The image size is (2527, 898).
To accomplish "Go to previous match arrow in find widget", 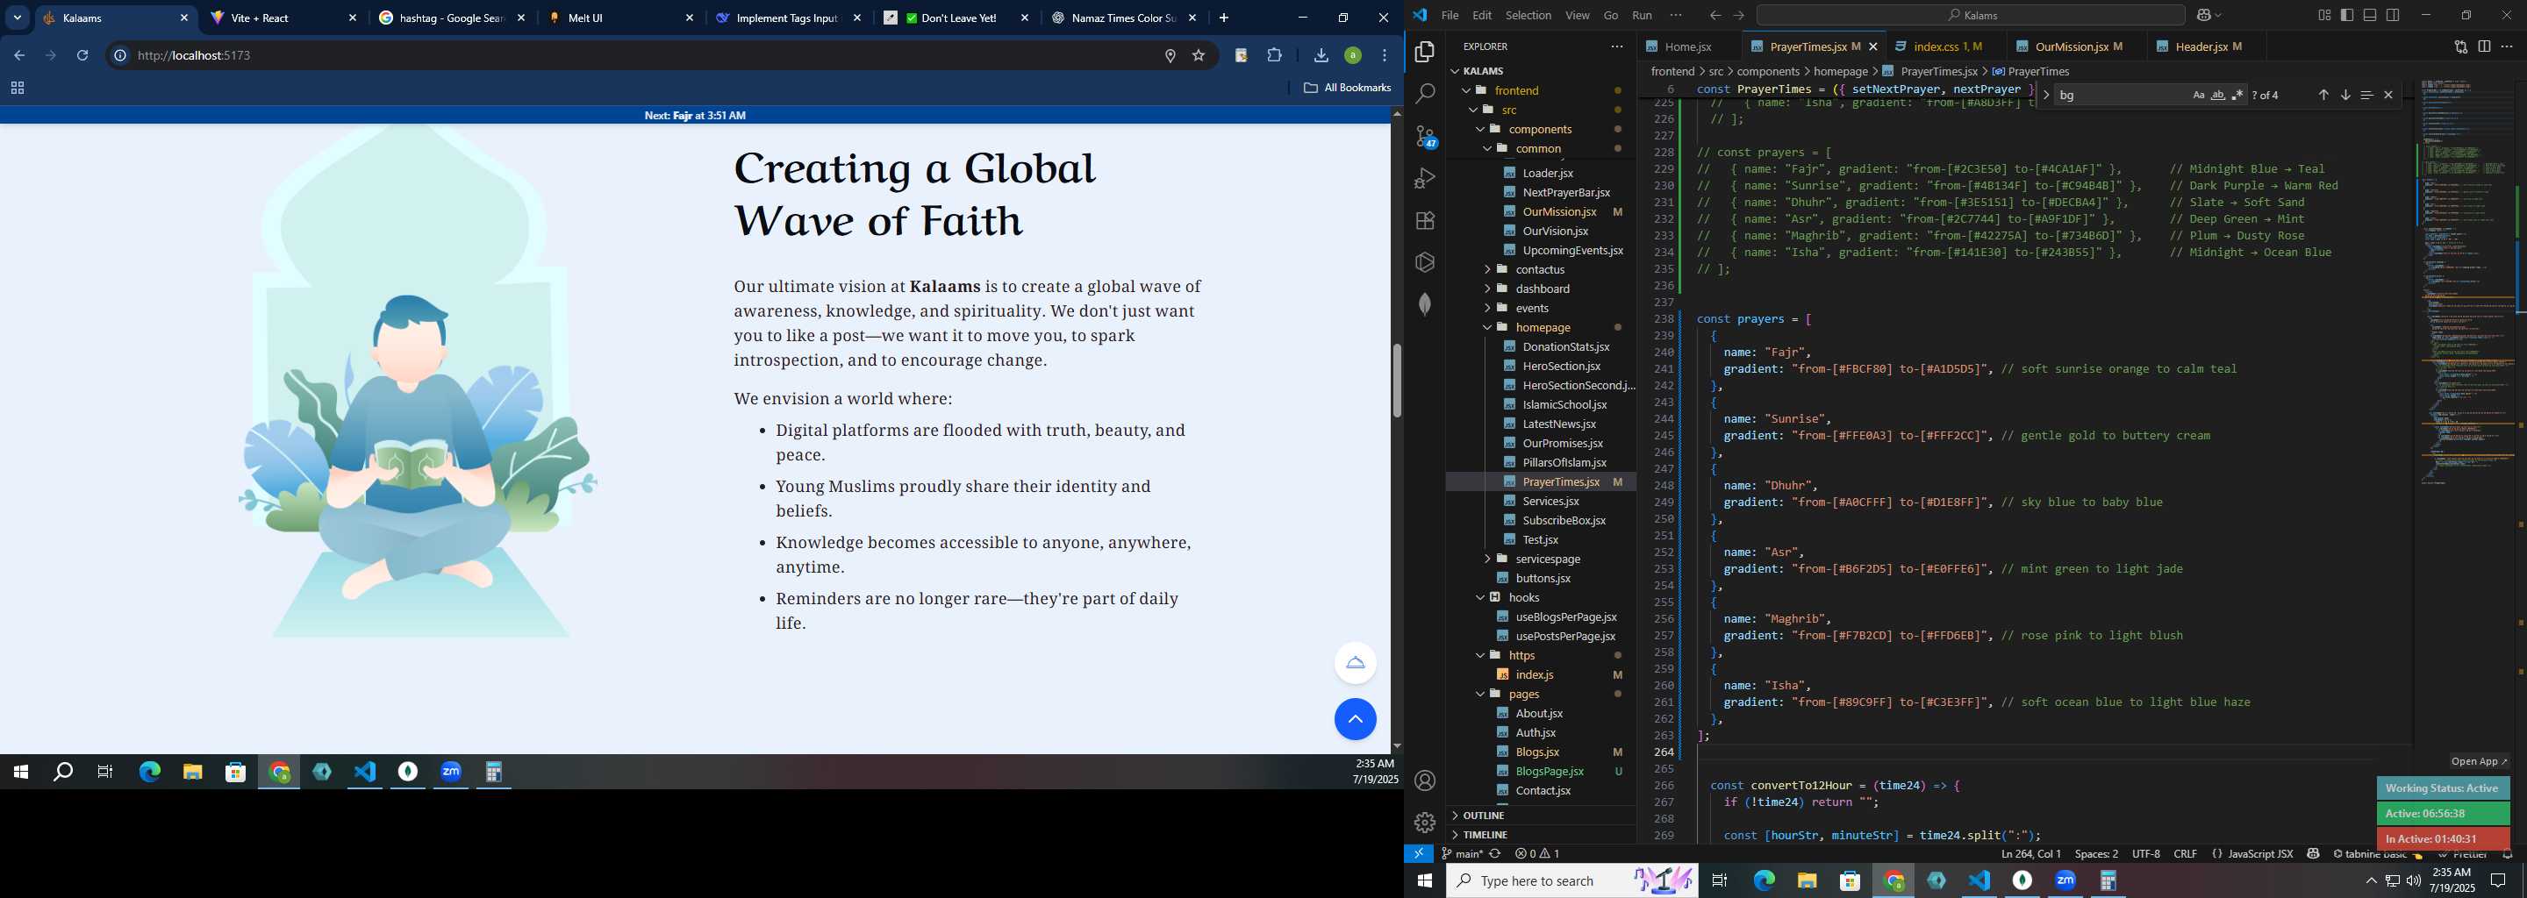I will 2323,95.
